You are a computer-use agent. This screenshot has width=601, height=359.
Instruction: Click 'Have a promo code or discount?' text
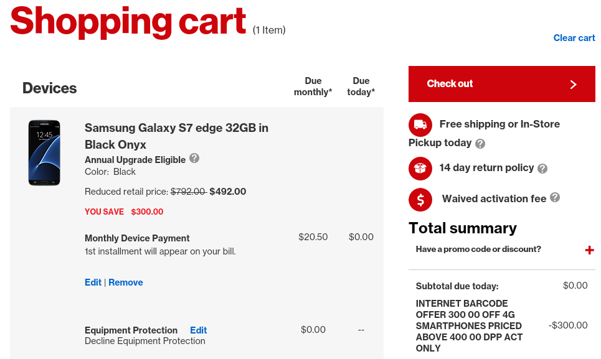coord(478,249)
